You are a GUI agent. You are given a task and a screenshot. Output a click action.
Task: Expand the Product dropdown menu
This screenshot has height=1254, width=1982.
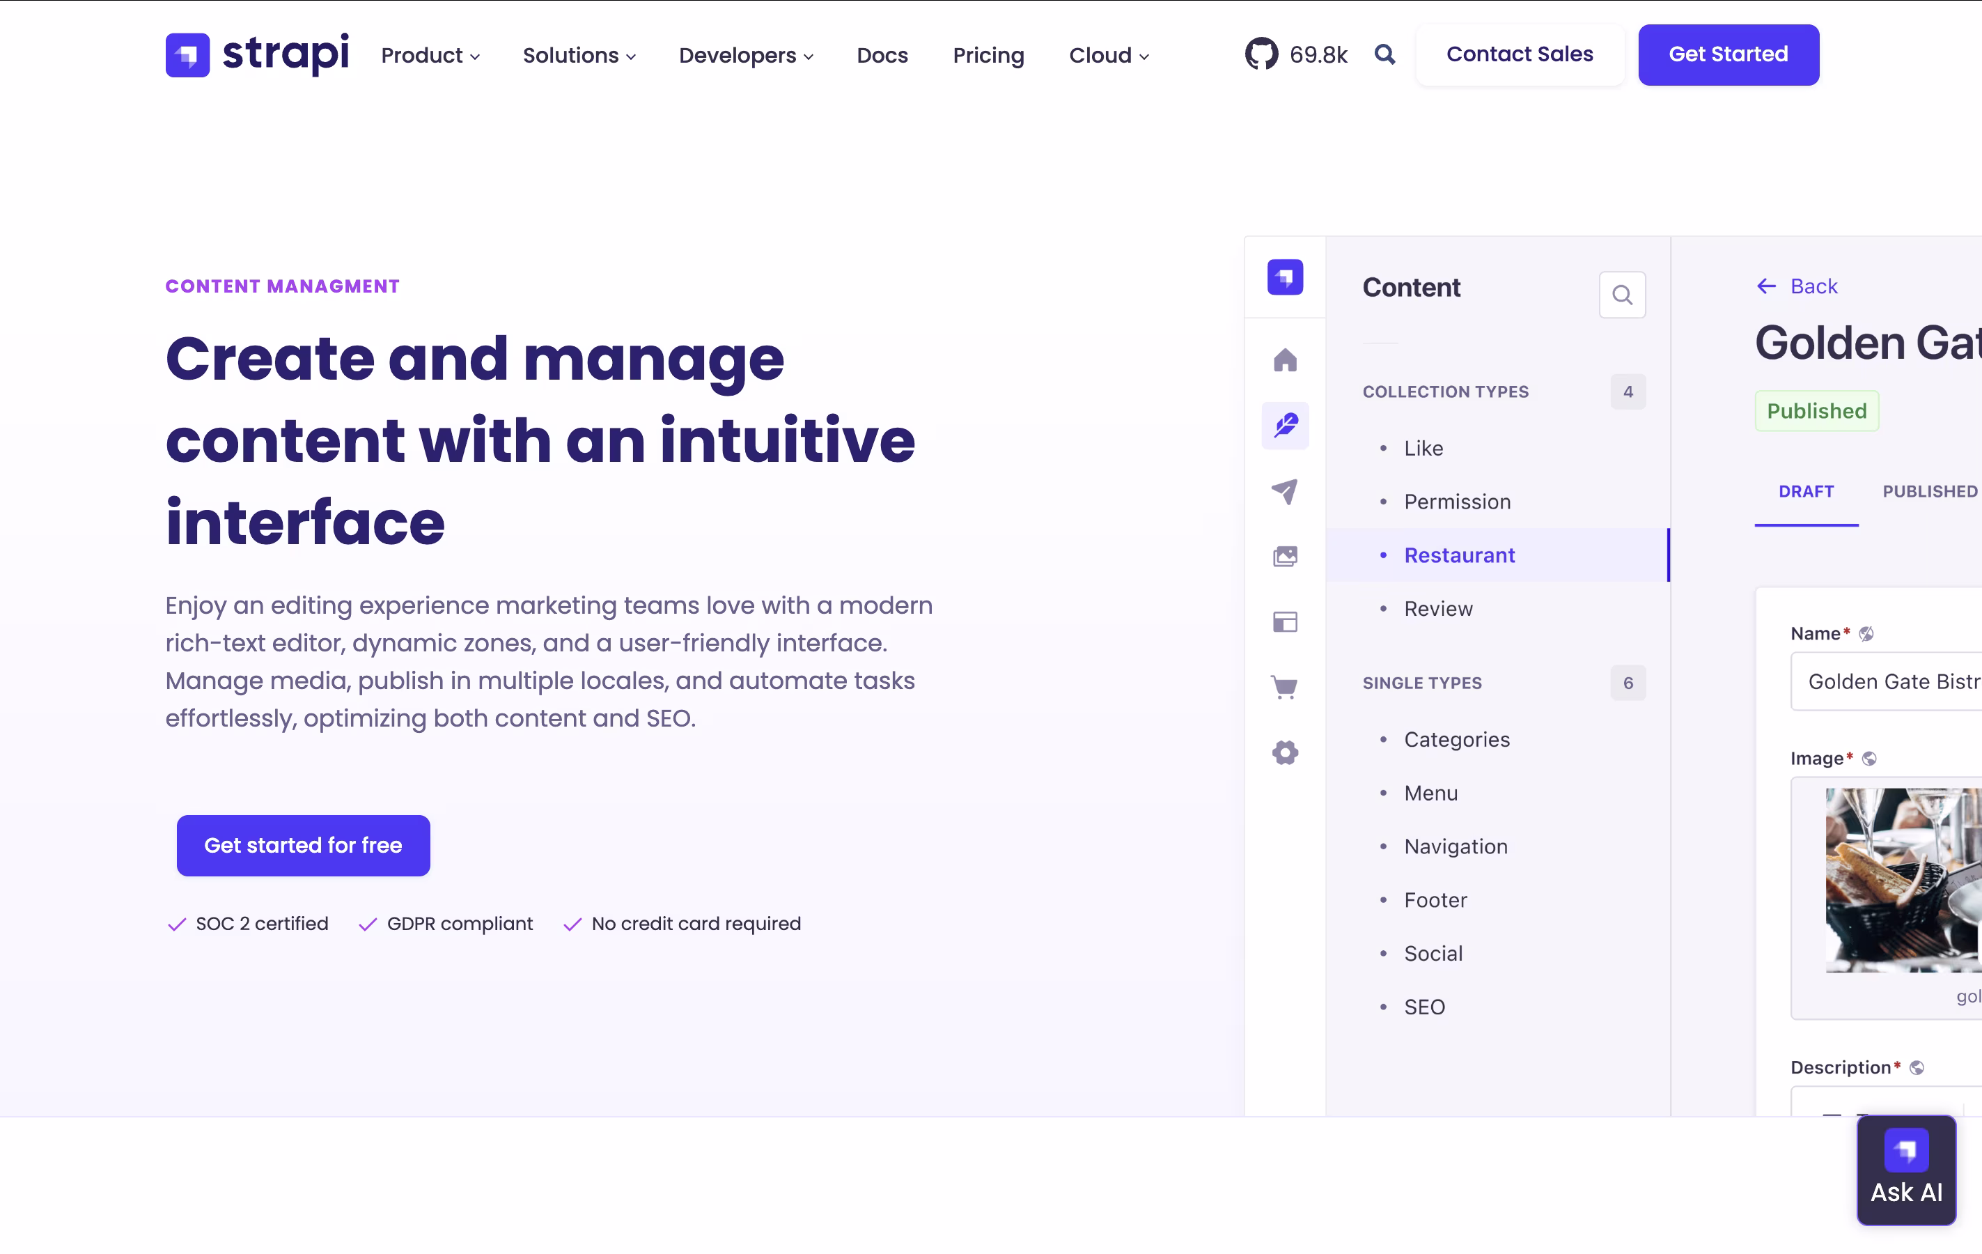(x=430, y=55)
